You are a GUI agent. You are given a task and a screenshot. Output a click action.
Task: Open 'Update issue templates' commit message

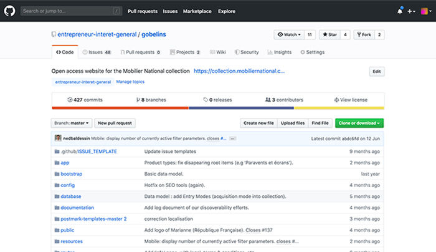tap(170, 152)
